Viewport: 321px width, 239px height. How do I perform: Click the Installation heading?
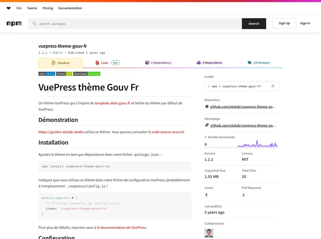(53, 142)
